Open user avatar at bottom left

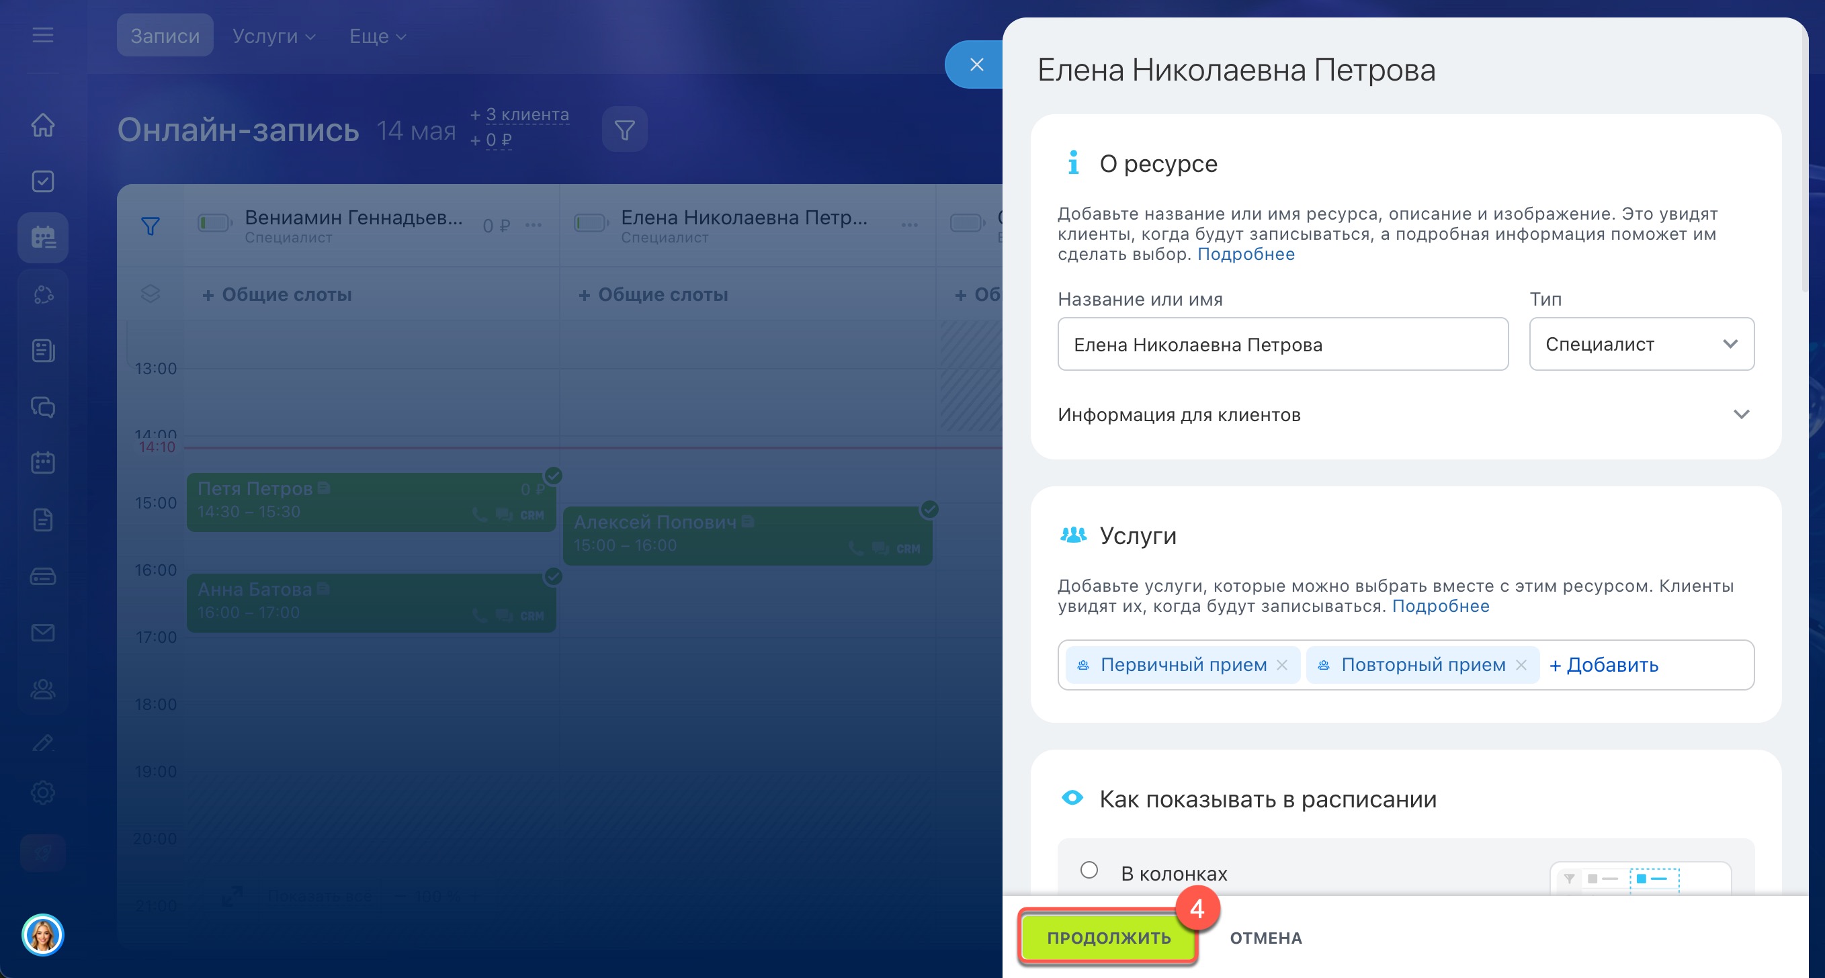(42, 935)
